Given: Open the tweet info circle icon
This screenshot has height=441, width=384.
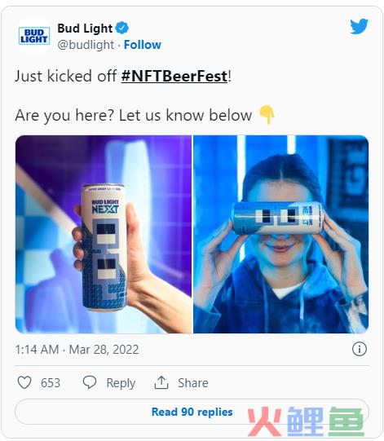Looking at the screenshot, I should [x=360, y=349].
